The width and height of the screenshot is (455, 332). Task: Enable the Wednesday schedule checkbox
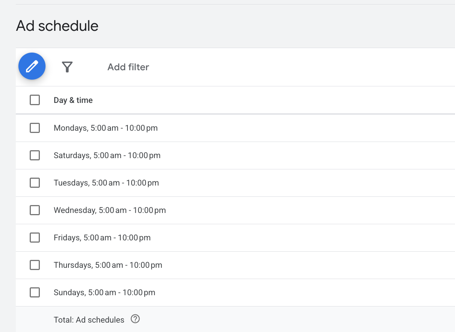pos(35,210)
